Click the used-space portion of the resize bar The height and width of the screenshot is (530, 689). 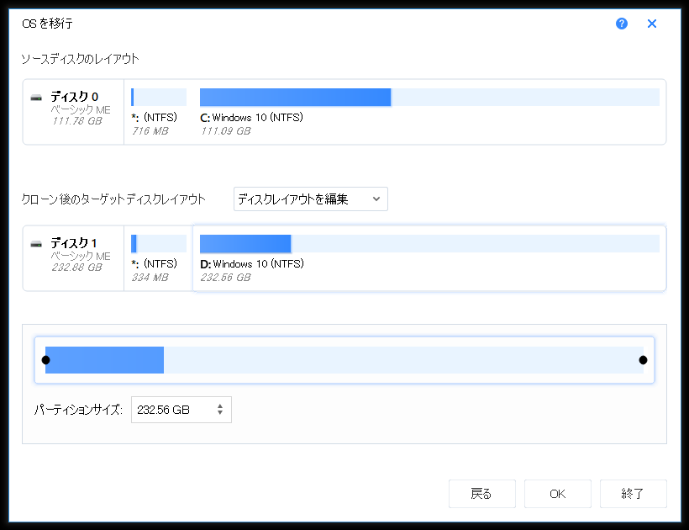click(x=105, y=360)
